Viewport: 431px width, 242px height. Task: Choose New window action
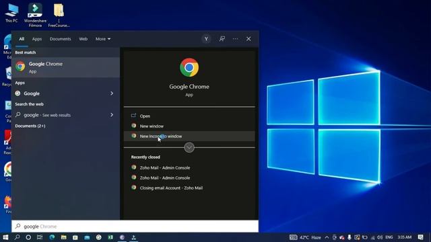pyautogui.click(x=189, y=126)
